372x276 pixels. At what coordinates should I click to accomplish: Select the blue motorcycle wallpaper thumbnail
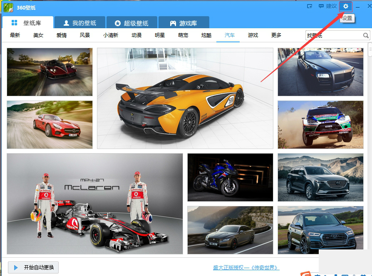point(230,177)
